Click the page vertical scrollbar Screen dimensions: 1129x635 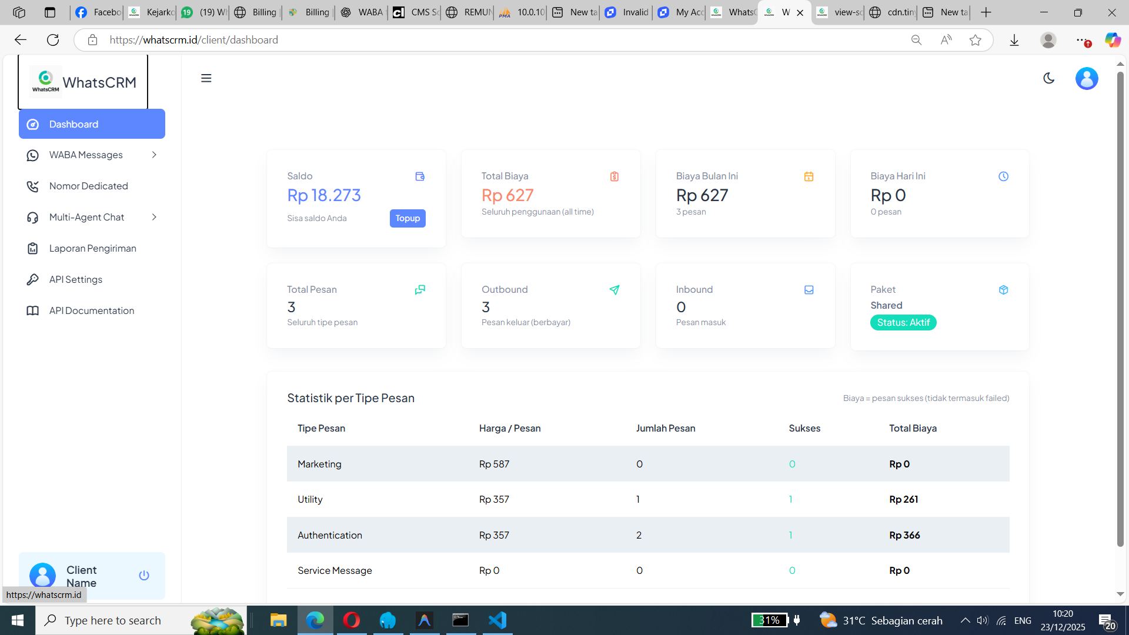tap(1120, 309)
